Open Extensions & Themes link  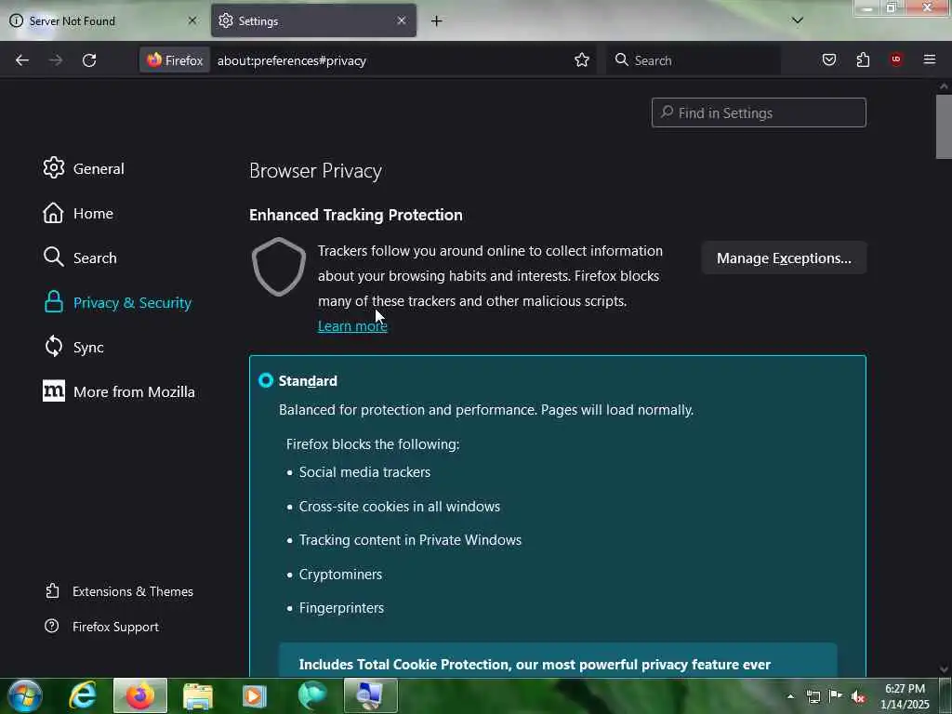120,591
